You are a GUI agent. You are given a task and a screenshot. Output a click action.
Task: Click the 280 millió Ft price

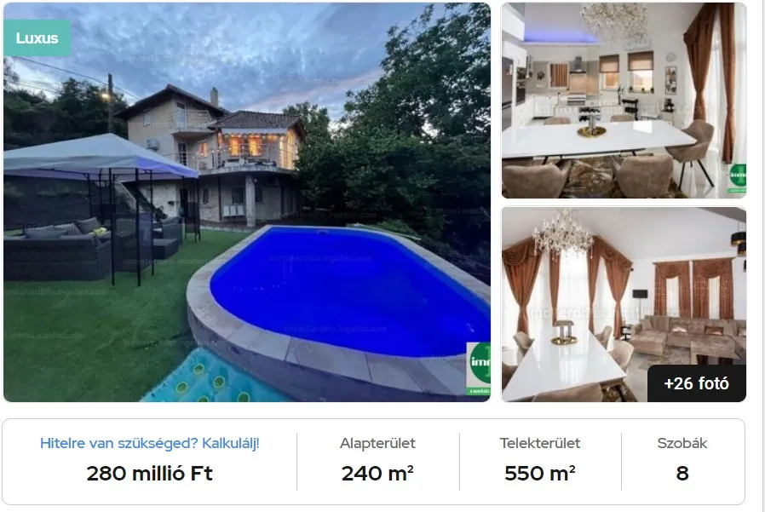[x=150, y=473]
